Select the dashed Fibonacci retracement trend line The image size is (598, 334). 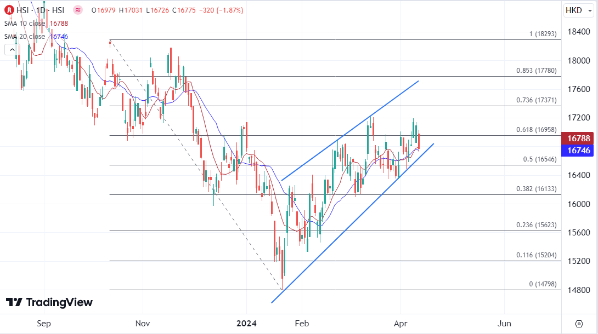(x=196, y=165)
